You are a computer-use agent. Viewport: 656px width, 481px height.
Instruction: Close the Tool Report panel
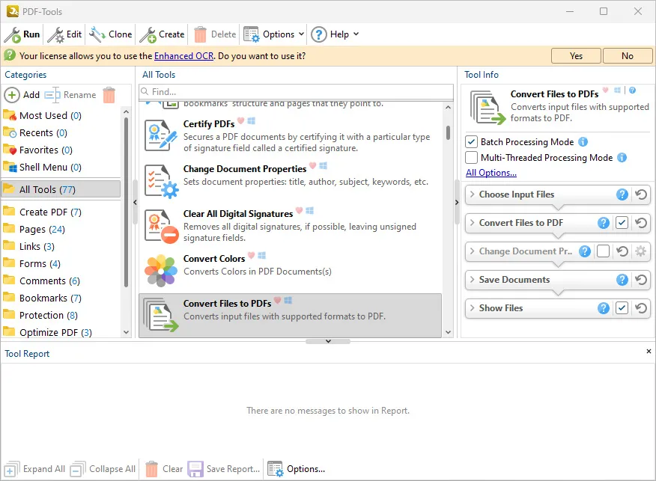649,351
